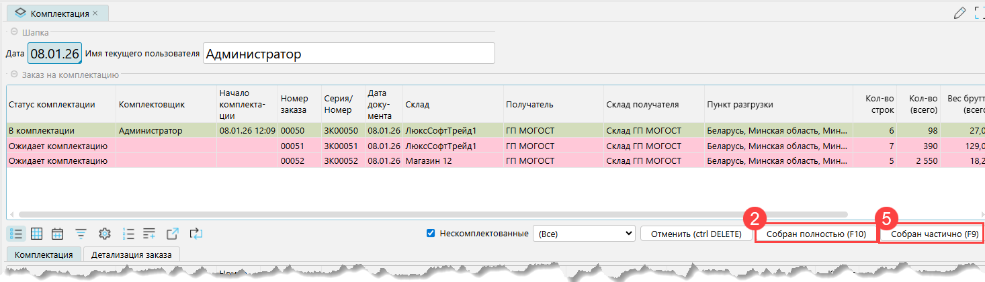
Task: Click the export/open external arrow icon
Action: point(173,234)
